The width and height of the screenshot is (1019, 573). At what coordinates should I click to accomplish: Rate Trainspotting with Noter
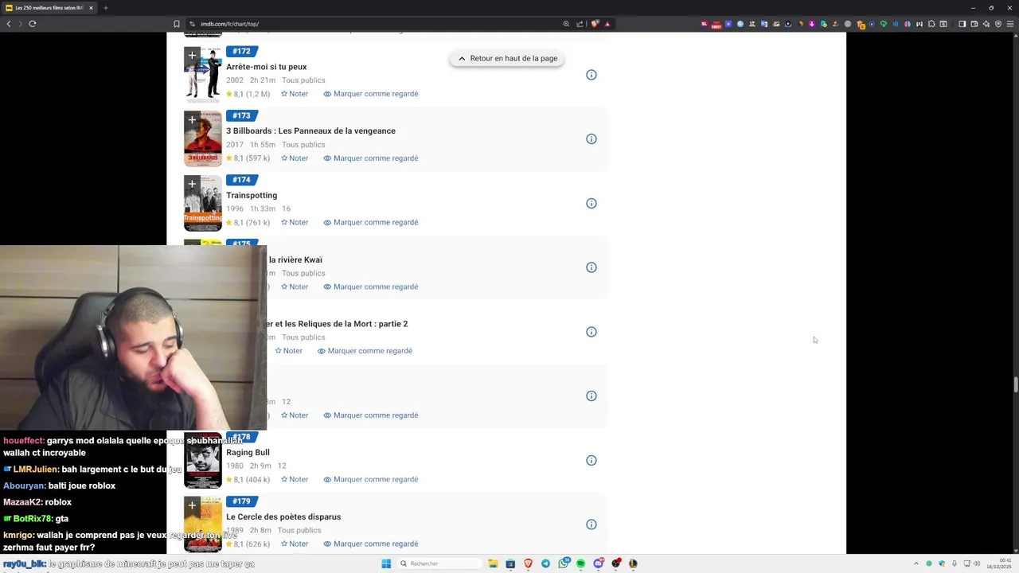tap(294, 222)
